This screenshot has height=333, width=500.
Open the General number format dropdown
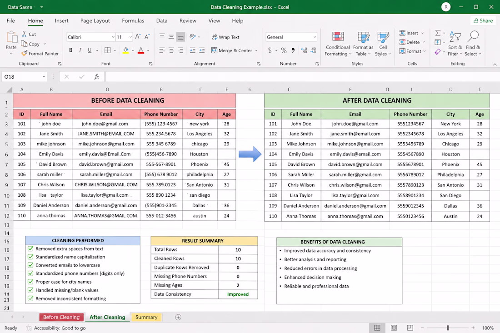pyautogui.click(x=315, y=37)
